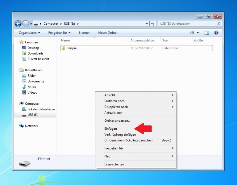
Task: Expand the chevron after USB (E:) in path
Action: coord(78,24)
